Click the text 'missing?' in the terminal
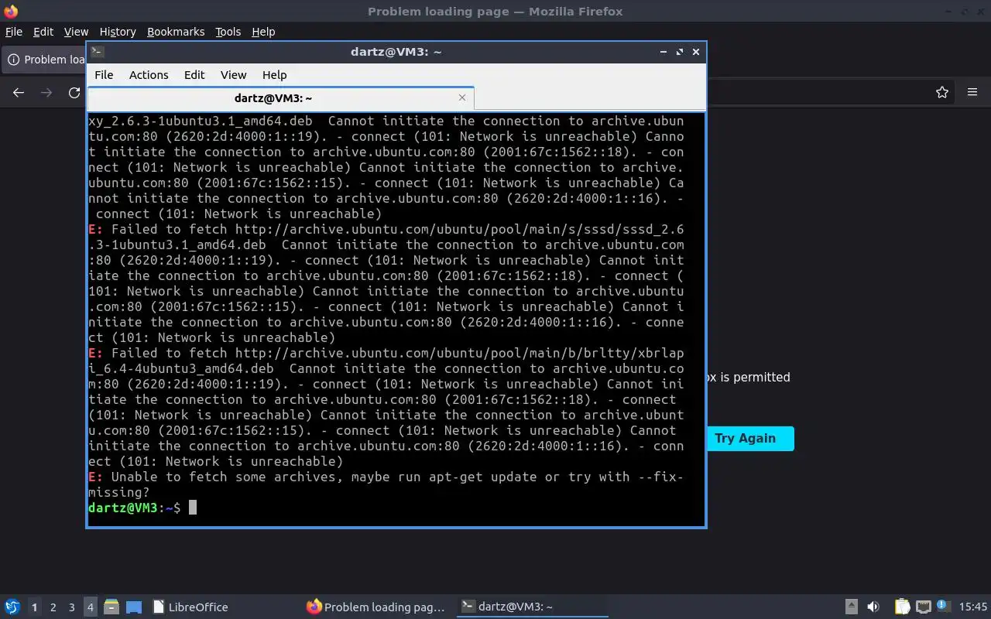The width and height of the screenshot is (991, 619). (x=119, y=492)
